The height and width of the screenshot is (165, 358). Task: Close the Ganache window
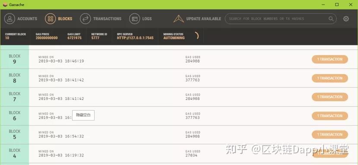pos(351,5)
